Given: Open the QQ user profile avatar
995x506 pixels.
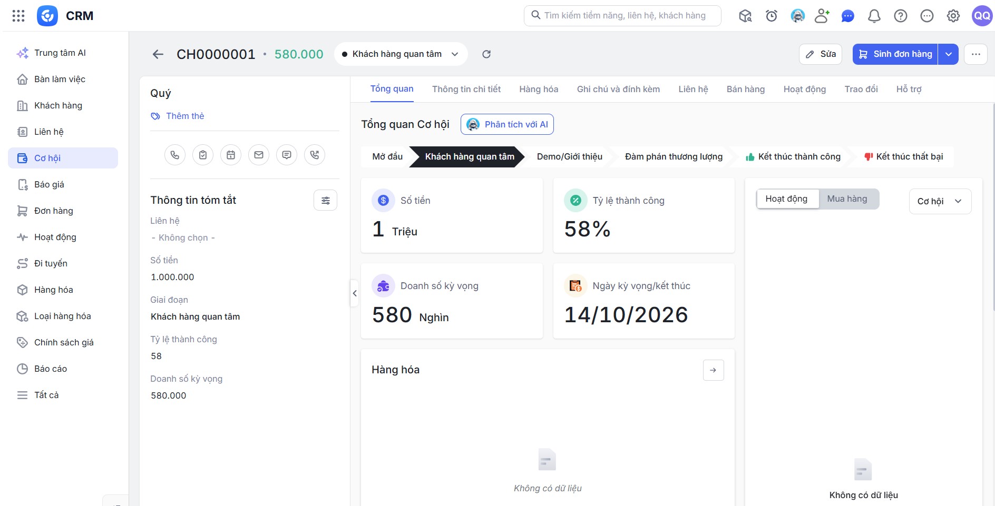Looking at the screenshot, I should click(x=982, y=16).
